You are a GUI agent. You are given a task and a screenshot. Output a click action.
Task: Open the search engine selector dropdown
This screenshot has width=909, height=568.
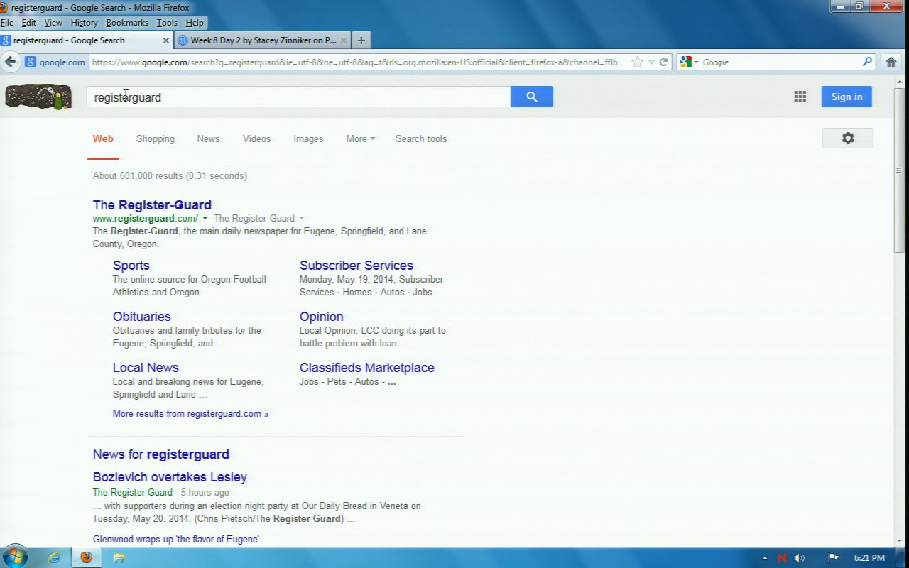[688, 62]
